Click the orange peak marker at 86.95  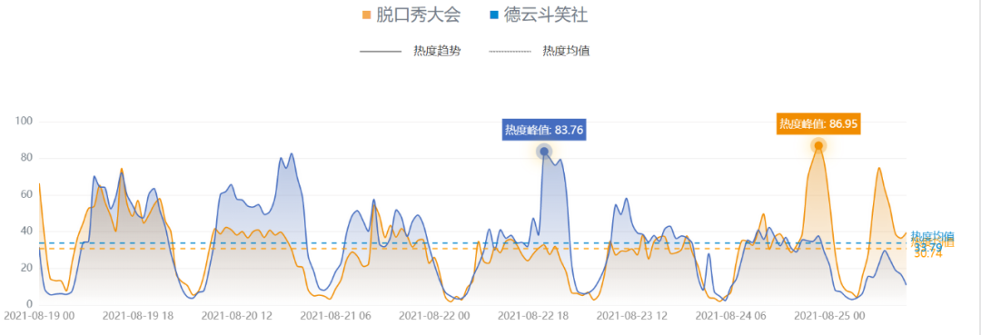818,145
